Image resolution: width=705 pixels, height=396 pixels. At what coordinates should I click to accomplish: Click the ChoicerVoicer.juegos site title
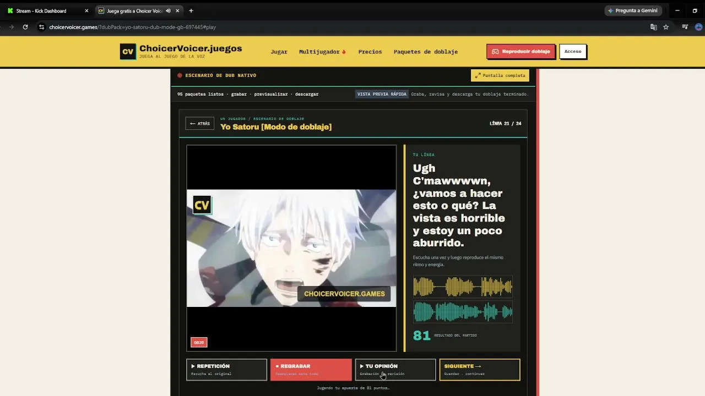coord(191,48)
